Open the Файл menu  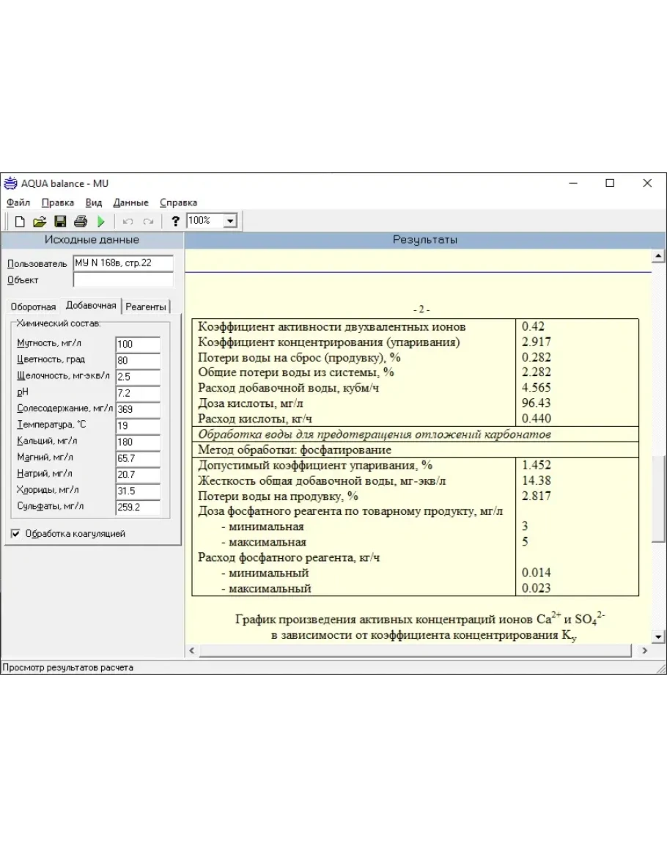point(18,202)
